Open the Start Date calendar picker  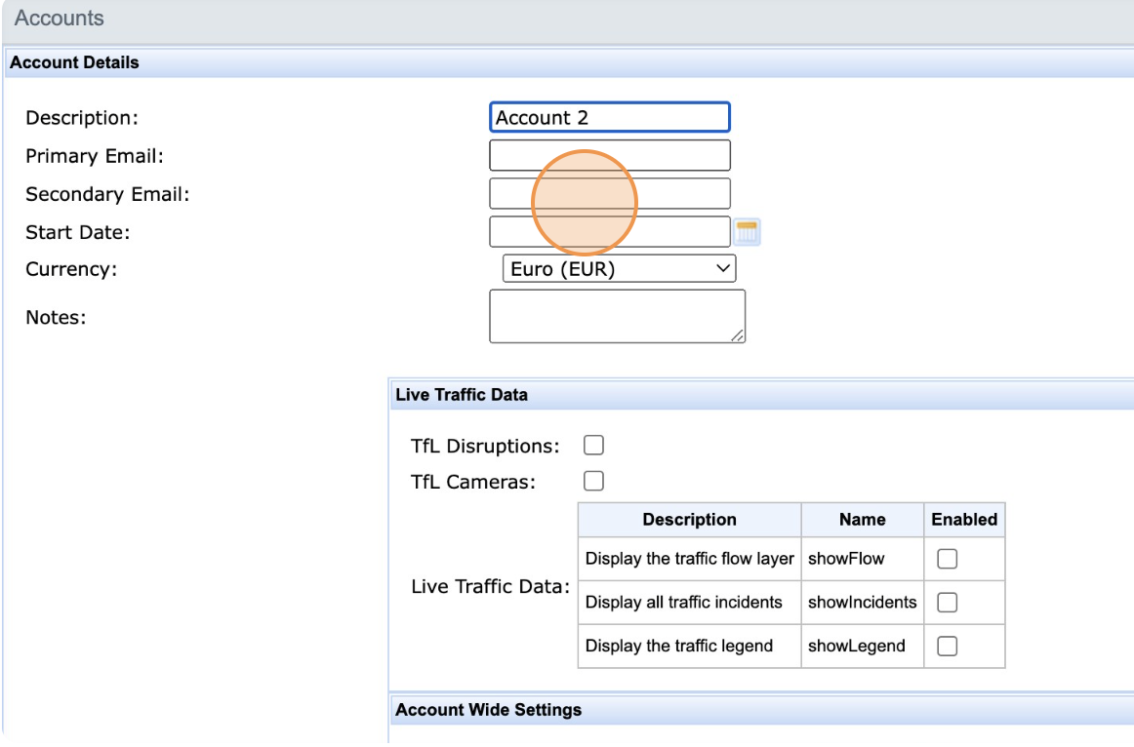coord(747,232)
